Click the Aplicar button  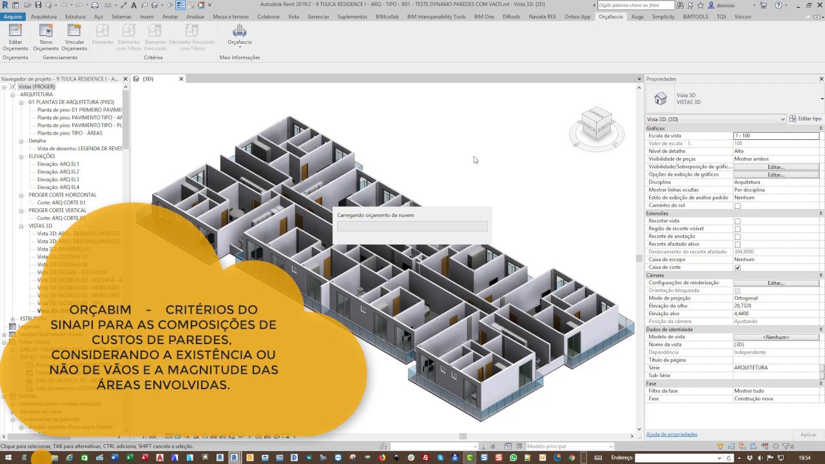coord(808,434)
